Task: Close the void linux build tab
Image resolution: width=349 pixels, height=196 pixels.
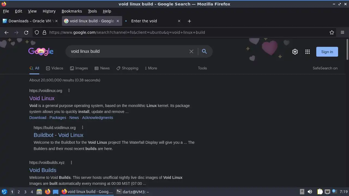Action: tap(118, 21)
